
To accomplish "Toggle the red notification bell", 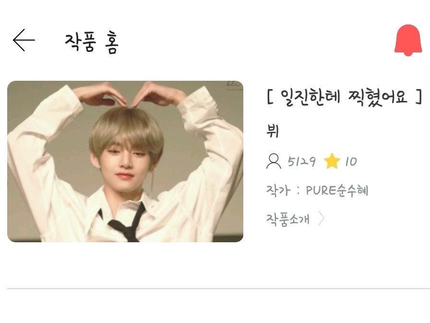I will pos(408,40).
